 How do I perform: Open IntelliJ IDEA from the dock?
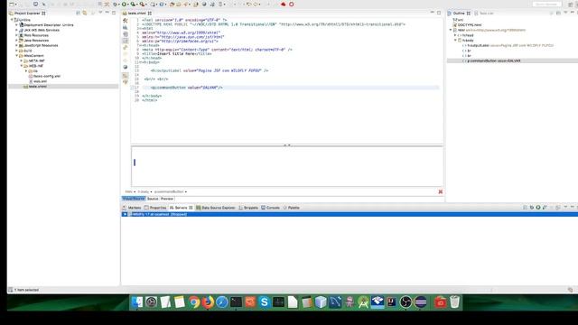391,302
